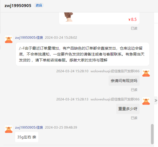Click woloveshuqi sender name at 15:28:10
This screenshot has height=147, width=158.
[x=115, y=71]
